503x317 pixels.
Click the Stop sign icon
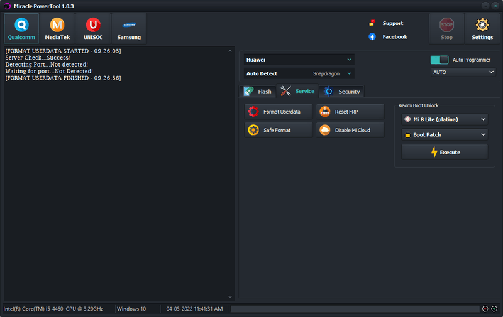446,25
